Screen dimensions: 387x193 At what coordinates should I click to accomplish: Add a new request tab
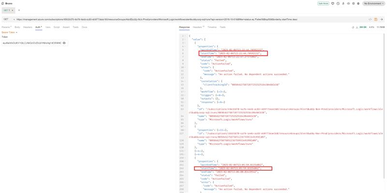click(19, 10)
